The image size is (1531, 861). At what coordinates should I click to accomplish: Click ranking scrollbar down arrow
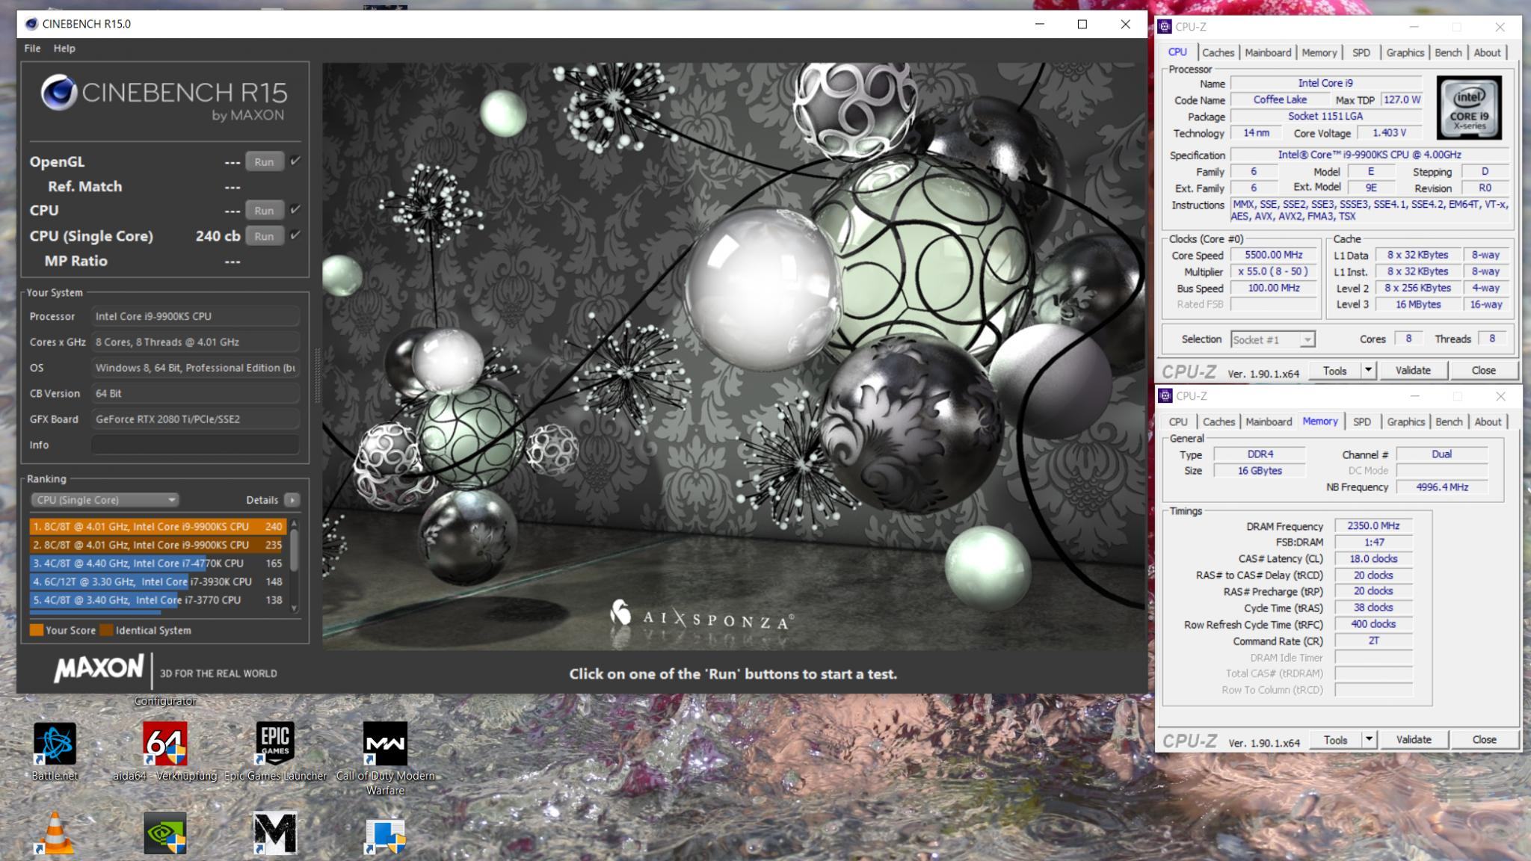[294, 609]
